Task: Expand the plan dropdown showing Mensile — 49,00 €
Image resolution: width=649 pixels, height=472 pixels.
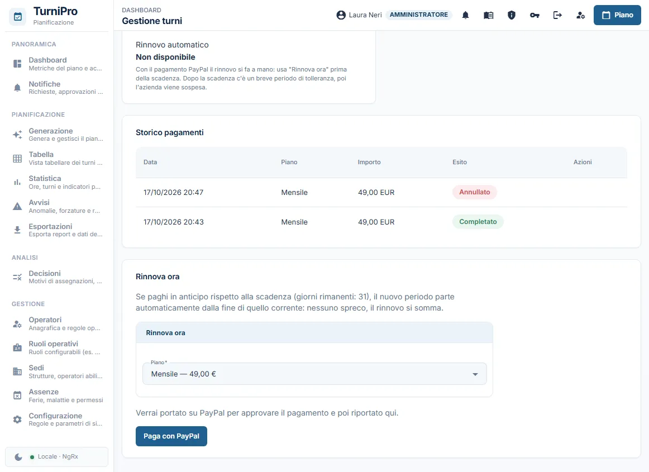Action: [314, 374]
